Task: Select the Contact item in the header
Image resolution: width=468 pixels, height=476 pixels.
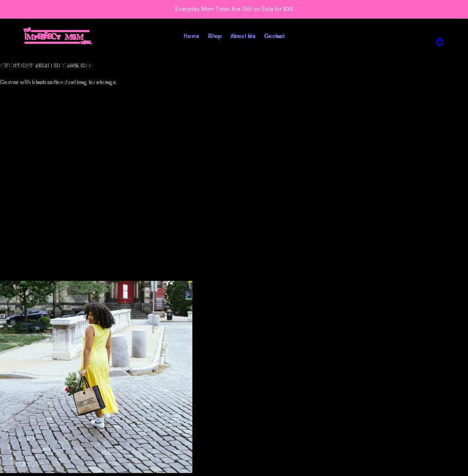Action: pos(274,36)
